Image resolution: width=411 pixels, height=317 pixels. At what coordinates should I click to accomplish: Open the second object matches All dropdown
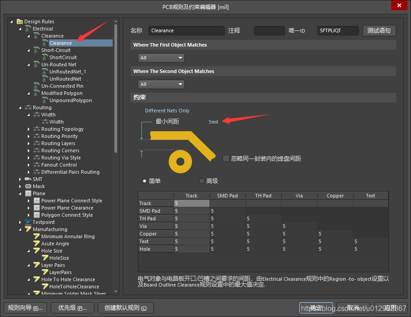coord(161,84)
